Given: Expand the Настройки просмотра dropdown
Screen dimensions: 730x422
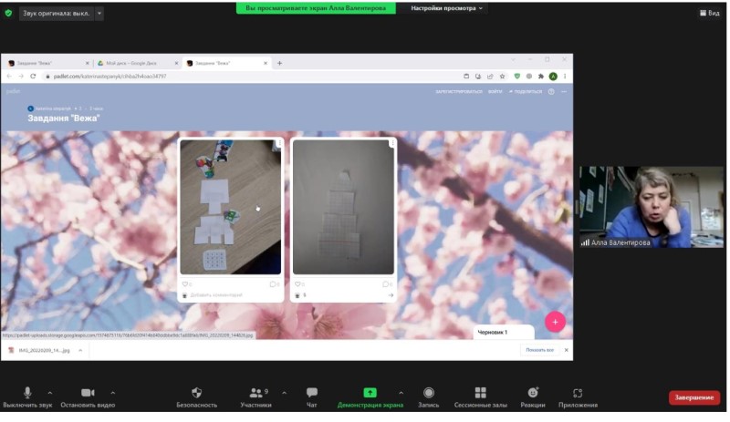Looking at the screenshot, I should pos(447,8).
